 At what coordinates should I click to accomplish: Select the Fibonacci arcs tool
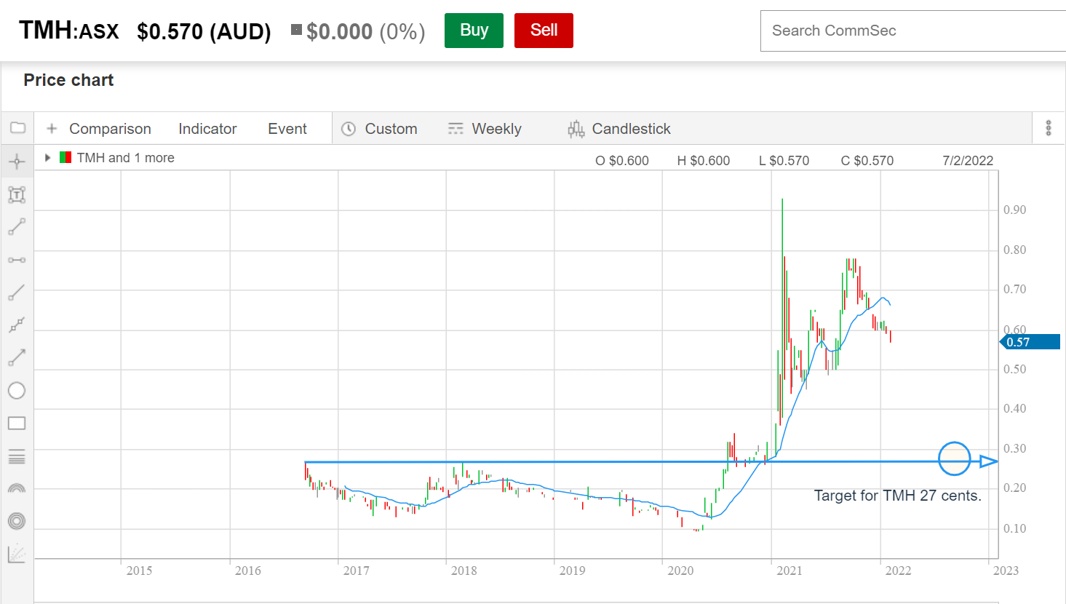(17, 488)
